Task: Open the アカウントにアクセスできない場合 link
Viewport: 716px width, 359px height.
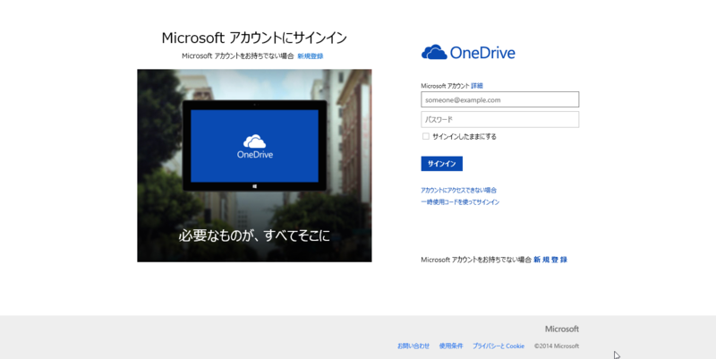Action: tap(458, 190)
